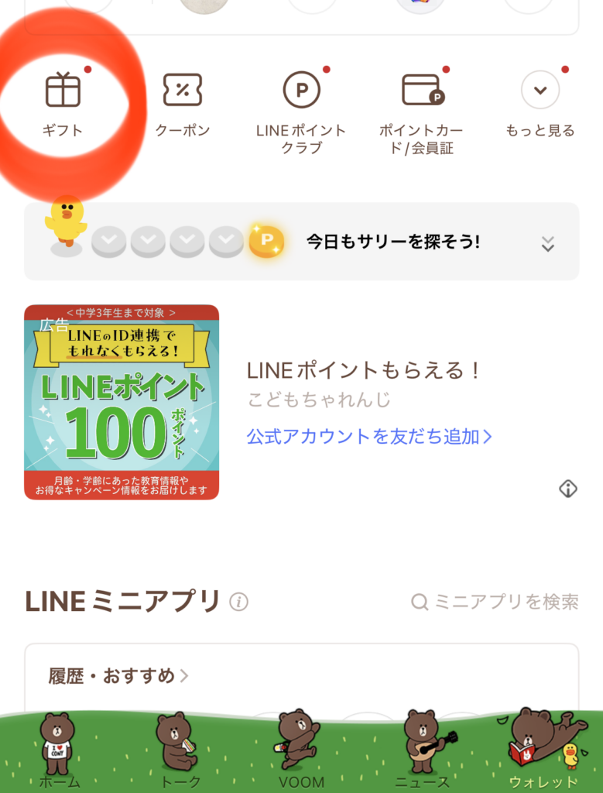Switch to the News (ニュース) tab
Viewport: 603px width, 793px height.
pyautogui.click(x=423, y=747)
